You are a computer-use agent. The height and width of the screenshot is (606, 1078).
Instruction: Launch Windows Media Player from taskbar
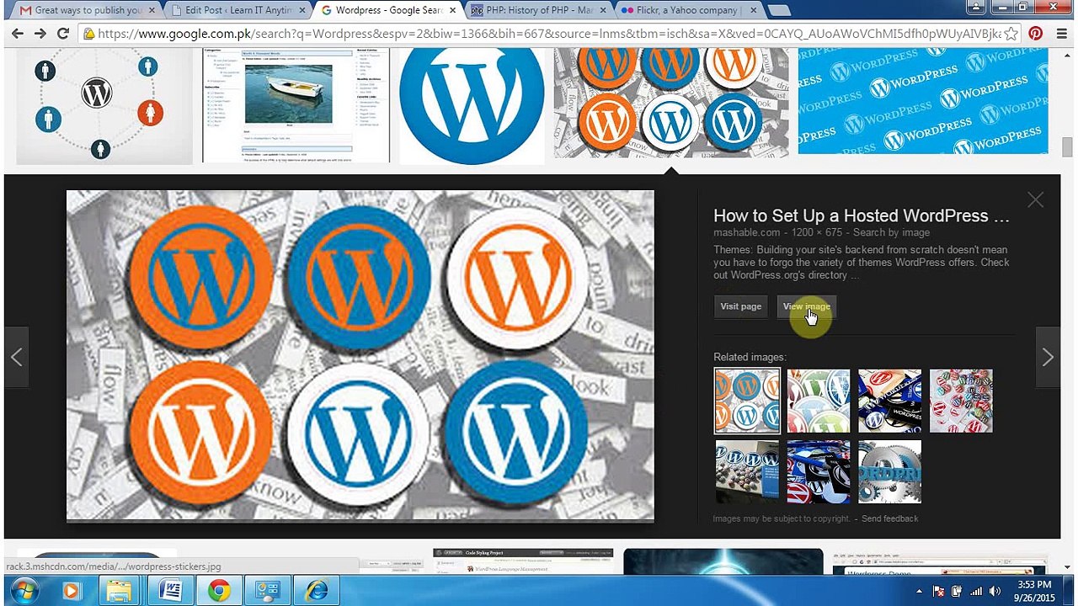click(71, 591)
